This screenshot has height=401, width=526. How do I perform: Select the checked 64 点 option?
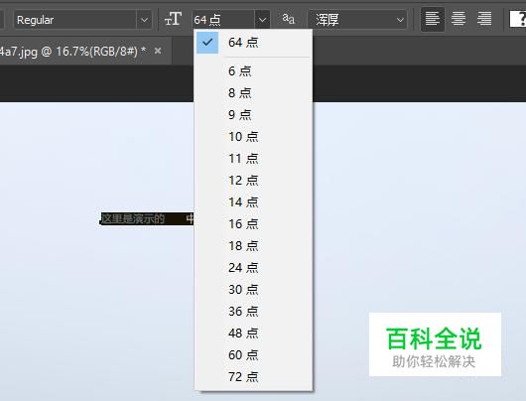pos(253,43)
